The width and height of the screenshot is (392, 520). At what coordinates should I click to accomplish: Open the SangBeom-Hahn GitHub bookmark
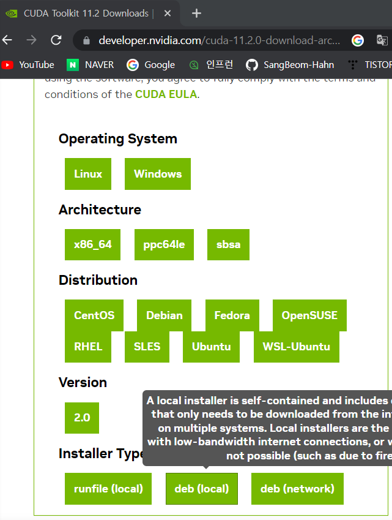pos(290,65)
